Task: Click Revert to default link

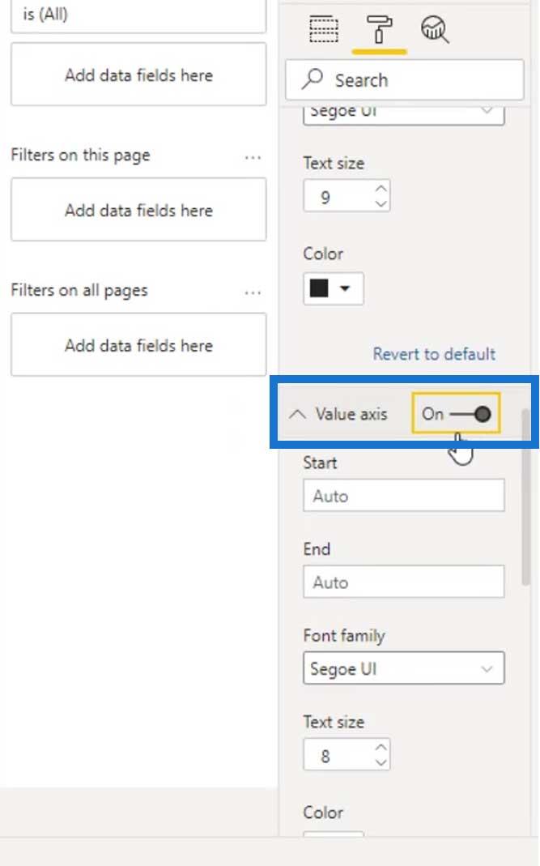Action: click(x=434, y=353)
